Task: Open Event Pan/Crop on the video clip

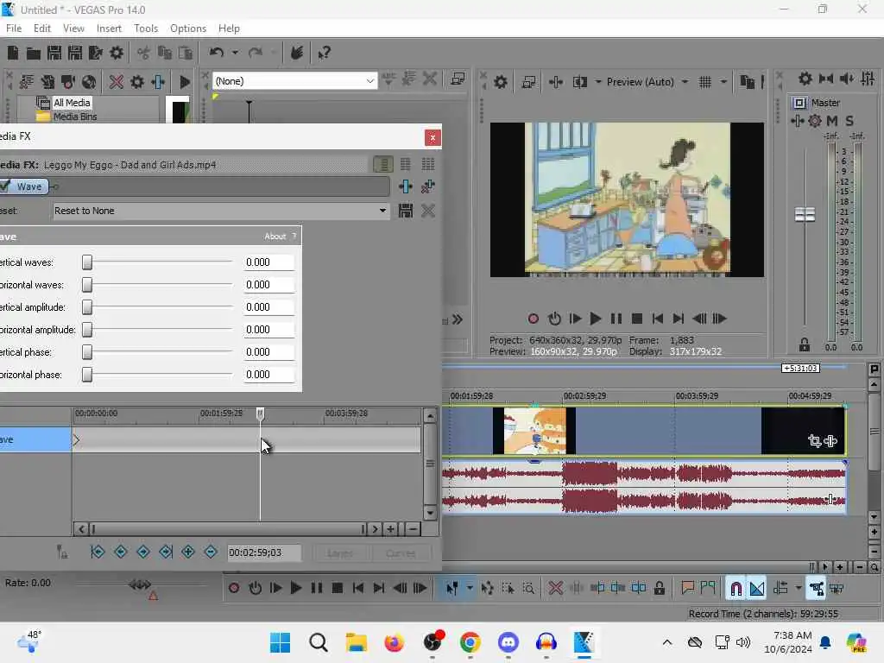Action: coord(814,441)
